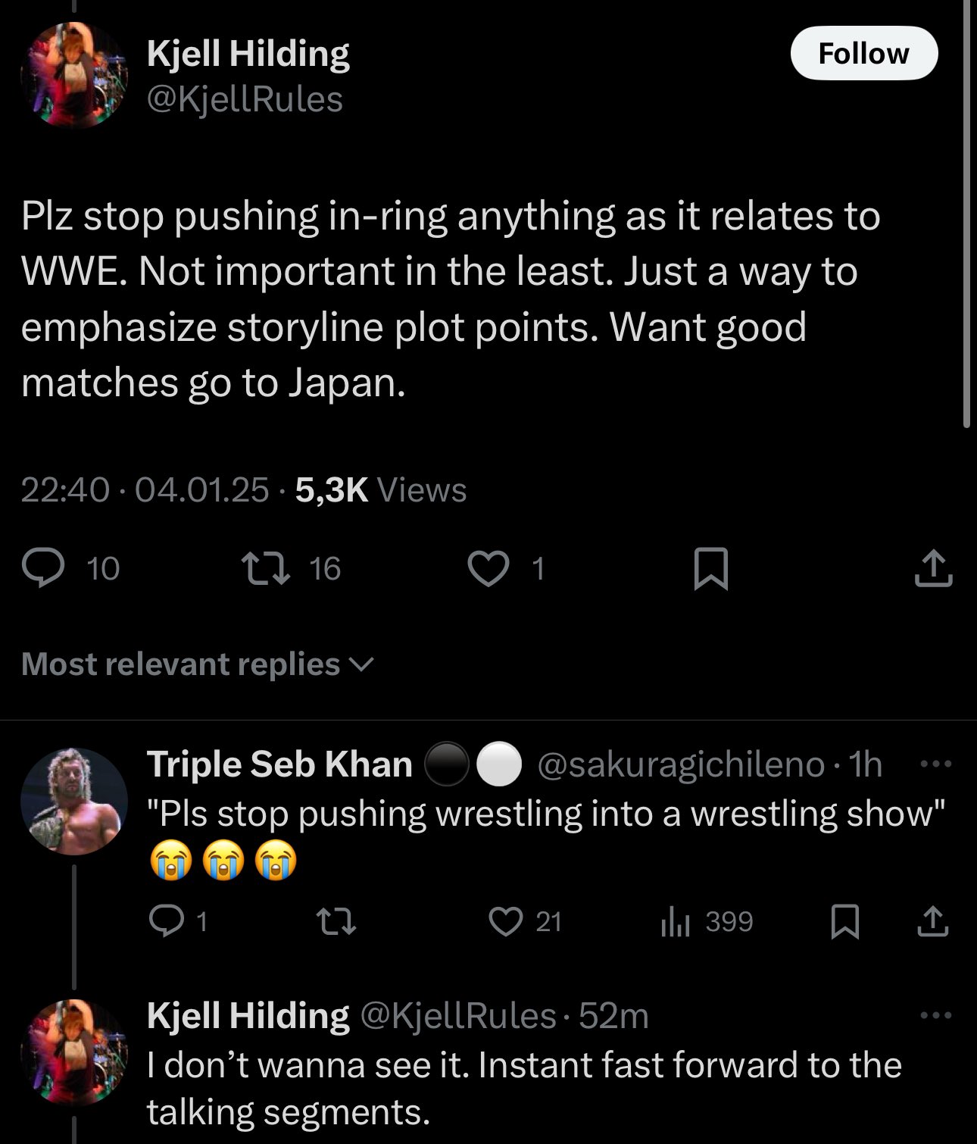Share the main tweet

tap(933, 568)
